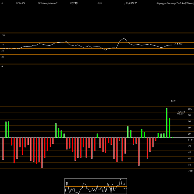The width and height of the screenshot is (194, 194).
Task: Click the SI MunafaSutraR header text
Action: click(x=48, y=3)
